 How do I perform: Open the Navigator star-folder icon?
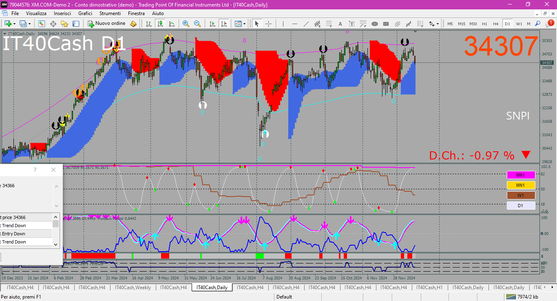(x=64, y=24)
